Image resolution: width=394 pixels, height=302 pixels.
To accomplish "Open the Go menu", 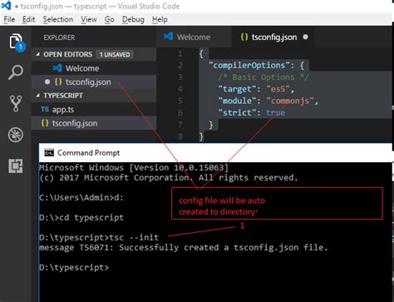I will [x=110, y=19].
